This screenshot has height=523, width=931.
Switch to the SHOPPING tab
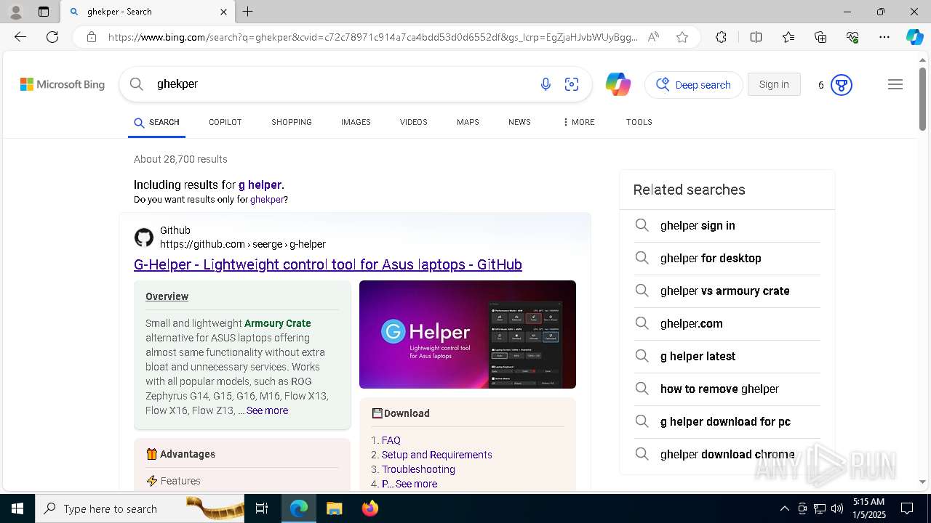tap(292, 122)
